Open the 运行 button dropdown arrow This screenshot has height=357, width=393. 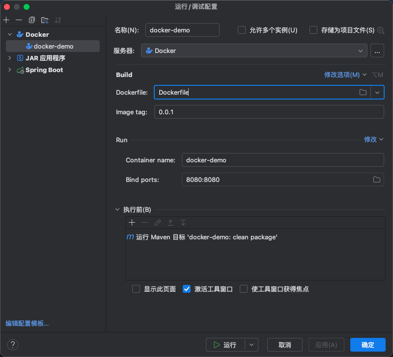[252, 345]
